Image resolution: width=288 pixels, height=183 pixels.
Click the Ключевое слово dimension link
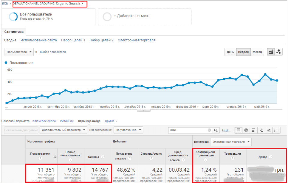pos(44,121)
